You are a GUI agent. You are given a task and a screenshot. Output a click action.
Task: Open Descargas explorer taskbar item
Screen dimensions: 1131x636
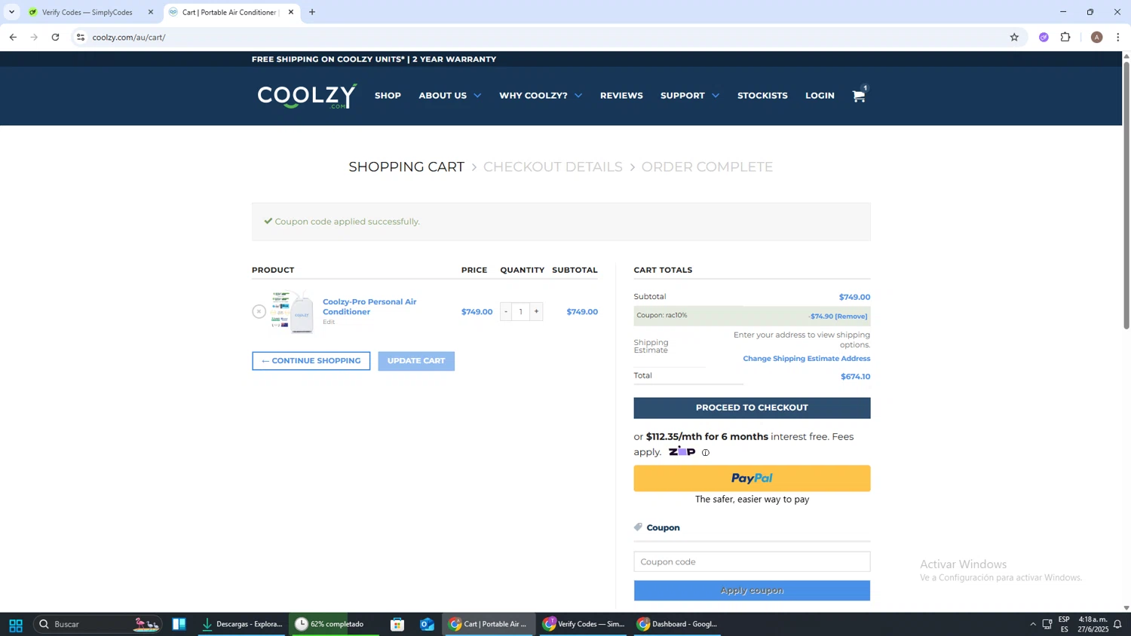click(241, 624)
